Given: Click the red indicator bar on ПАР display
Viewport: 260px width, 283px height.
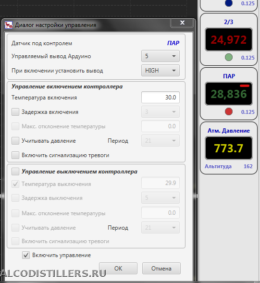Looking at the screenshot, I should pos(245,86).
